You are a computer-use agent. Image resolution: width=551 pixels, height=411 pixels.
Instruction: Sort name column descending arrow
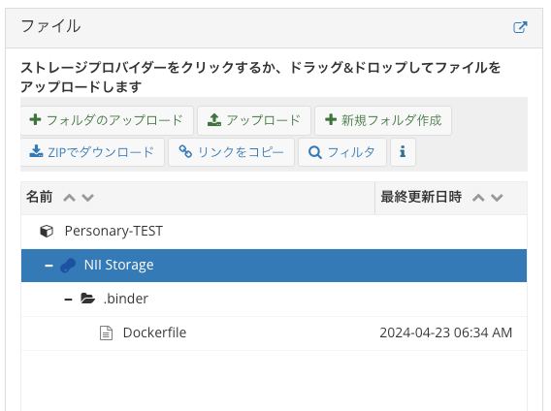pos(88,198)
